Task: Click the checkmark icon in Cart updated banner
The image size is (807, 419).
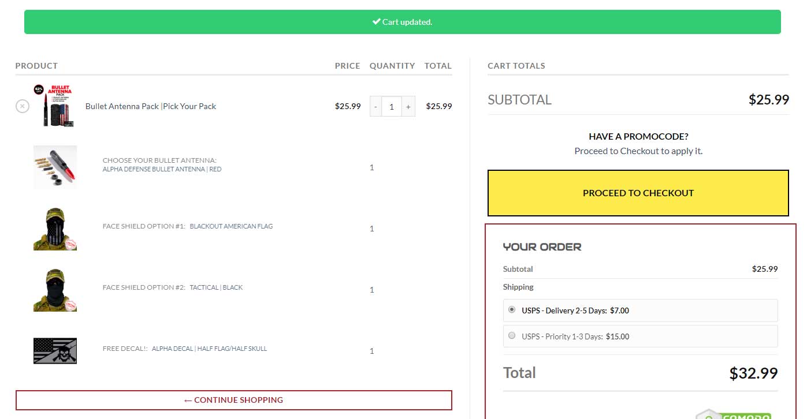Action: pyautogui.click(x=376, y=22)
